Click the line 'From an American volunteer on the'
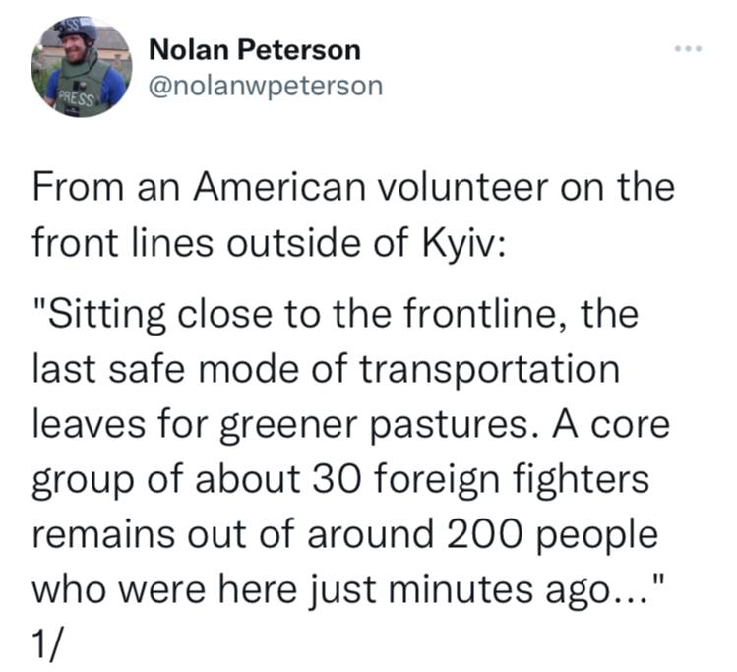Screen dimensions: 737x672 (x=353, y=188)
